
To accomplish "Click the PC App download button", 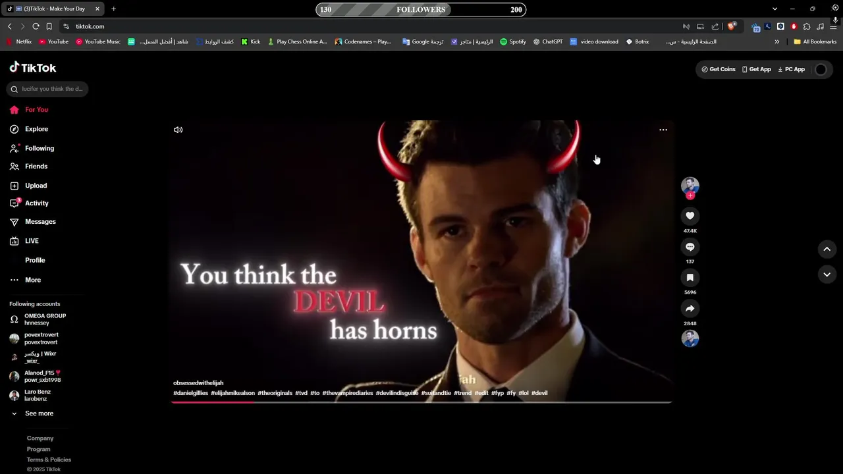I will [791, 69].
